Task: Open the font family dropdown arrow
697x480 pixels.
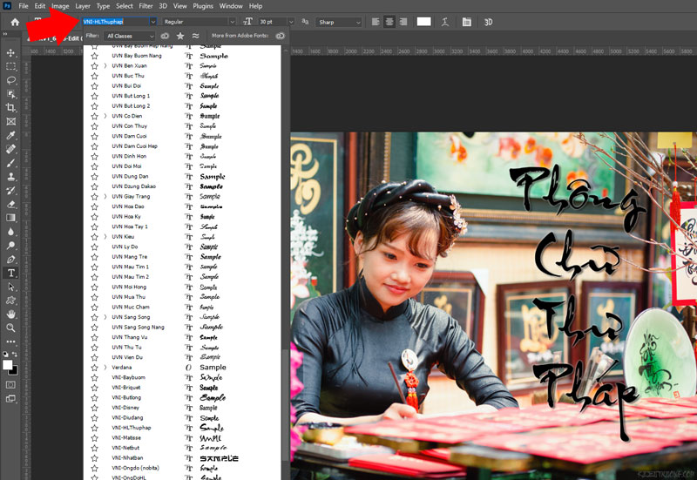Action: click(x=153, y=21)
